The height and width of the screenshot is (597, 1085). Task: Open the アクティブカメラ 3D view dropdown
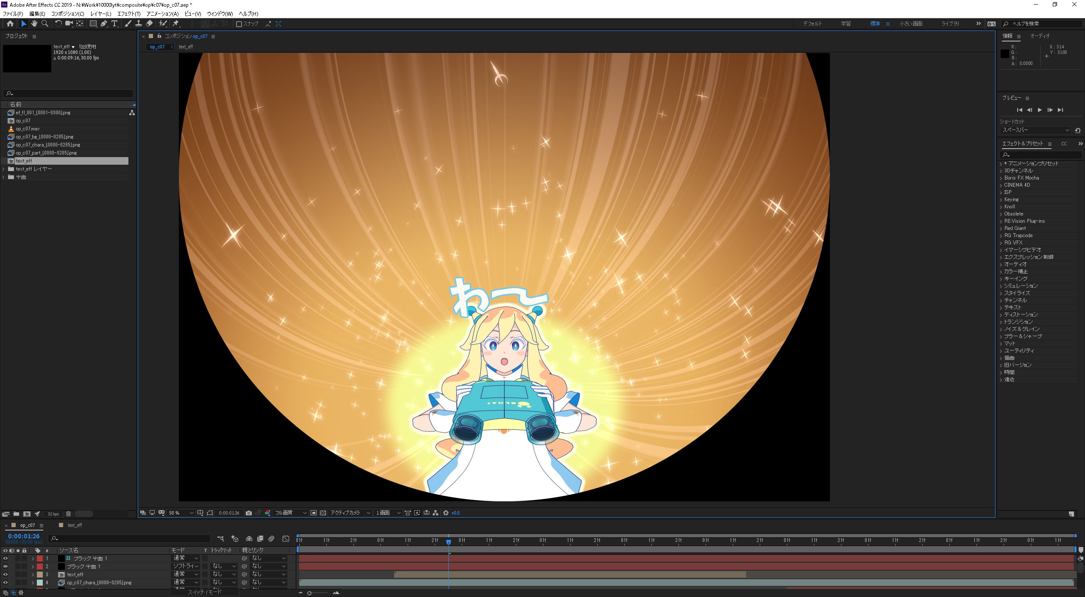pos(350,513)
